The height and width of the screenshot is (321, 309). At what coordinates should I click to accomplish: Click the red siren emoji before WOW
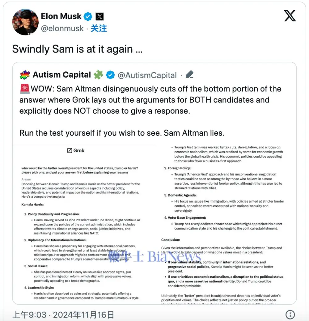coord(24,89)
